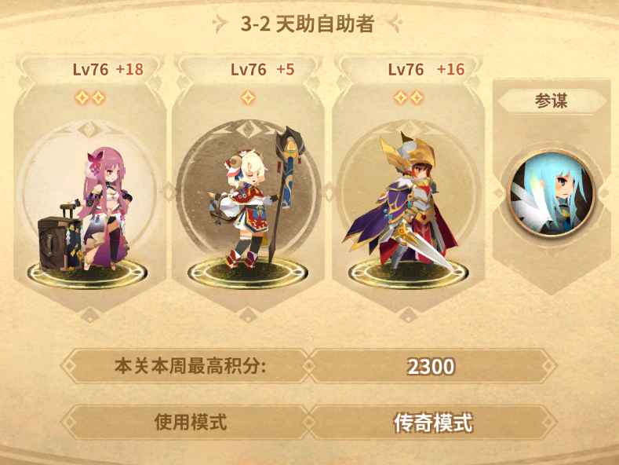619x465 pixels.
Task: Open the blue-haired advisor portrait
Action: click(551, 193)
